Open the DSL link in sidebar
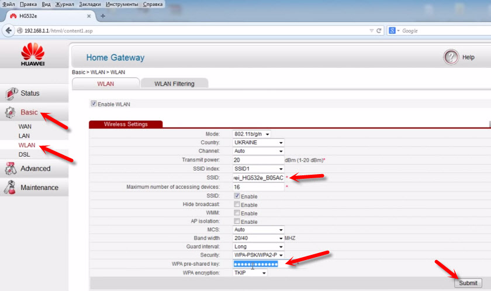This screenshot has height=291, width=491. pyautogui.click(x=25, y=154)
